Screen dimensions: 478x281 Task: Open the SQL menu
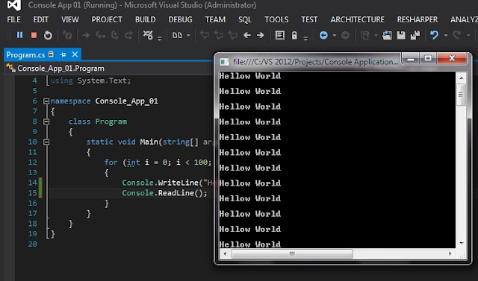pyautogui.click(x=245, y=19)
